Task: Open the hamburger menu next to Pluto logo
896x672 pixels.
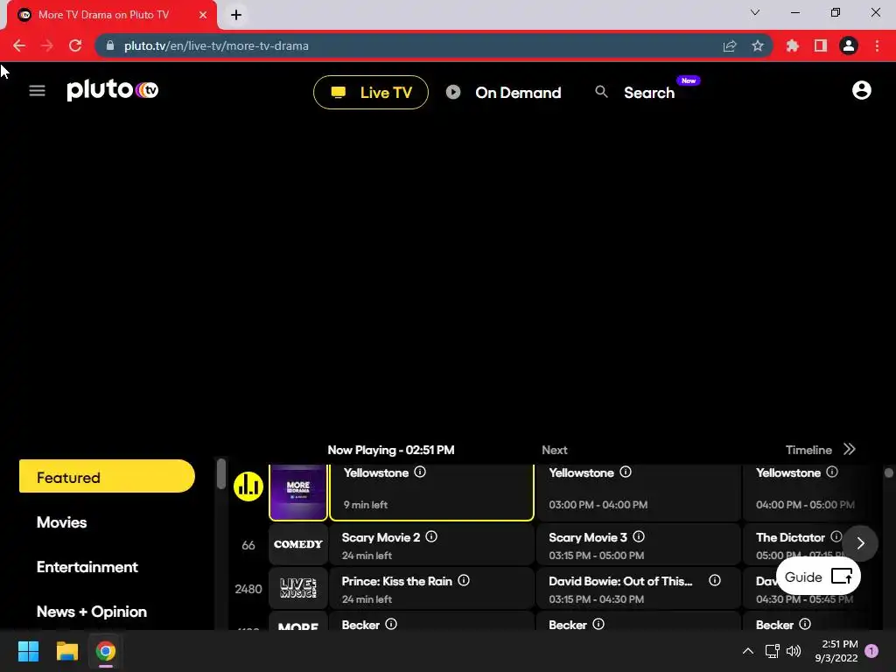Action: click(37, 91)
